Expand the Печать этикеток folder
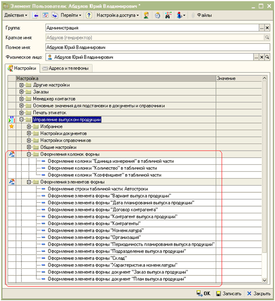Screen dimensions: 275x301 click(x=22, y=113)
